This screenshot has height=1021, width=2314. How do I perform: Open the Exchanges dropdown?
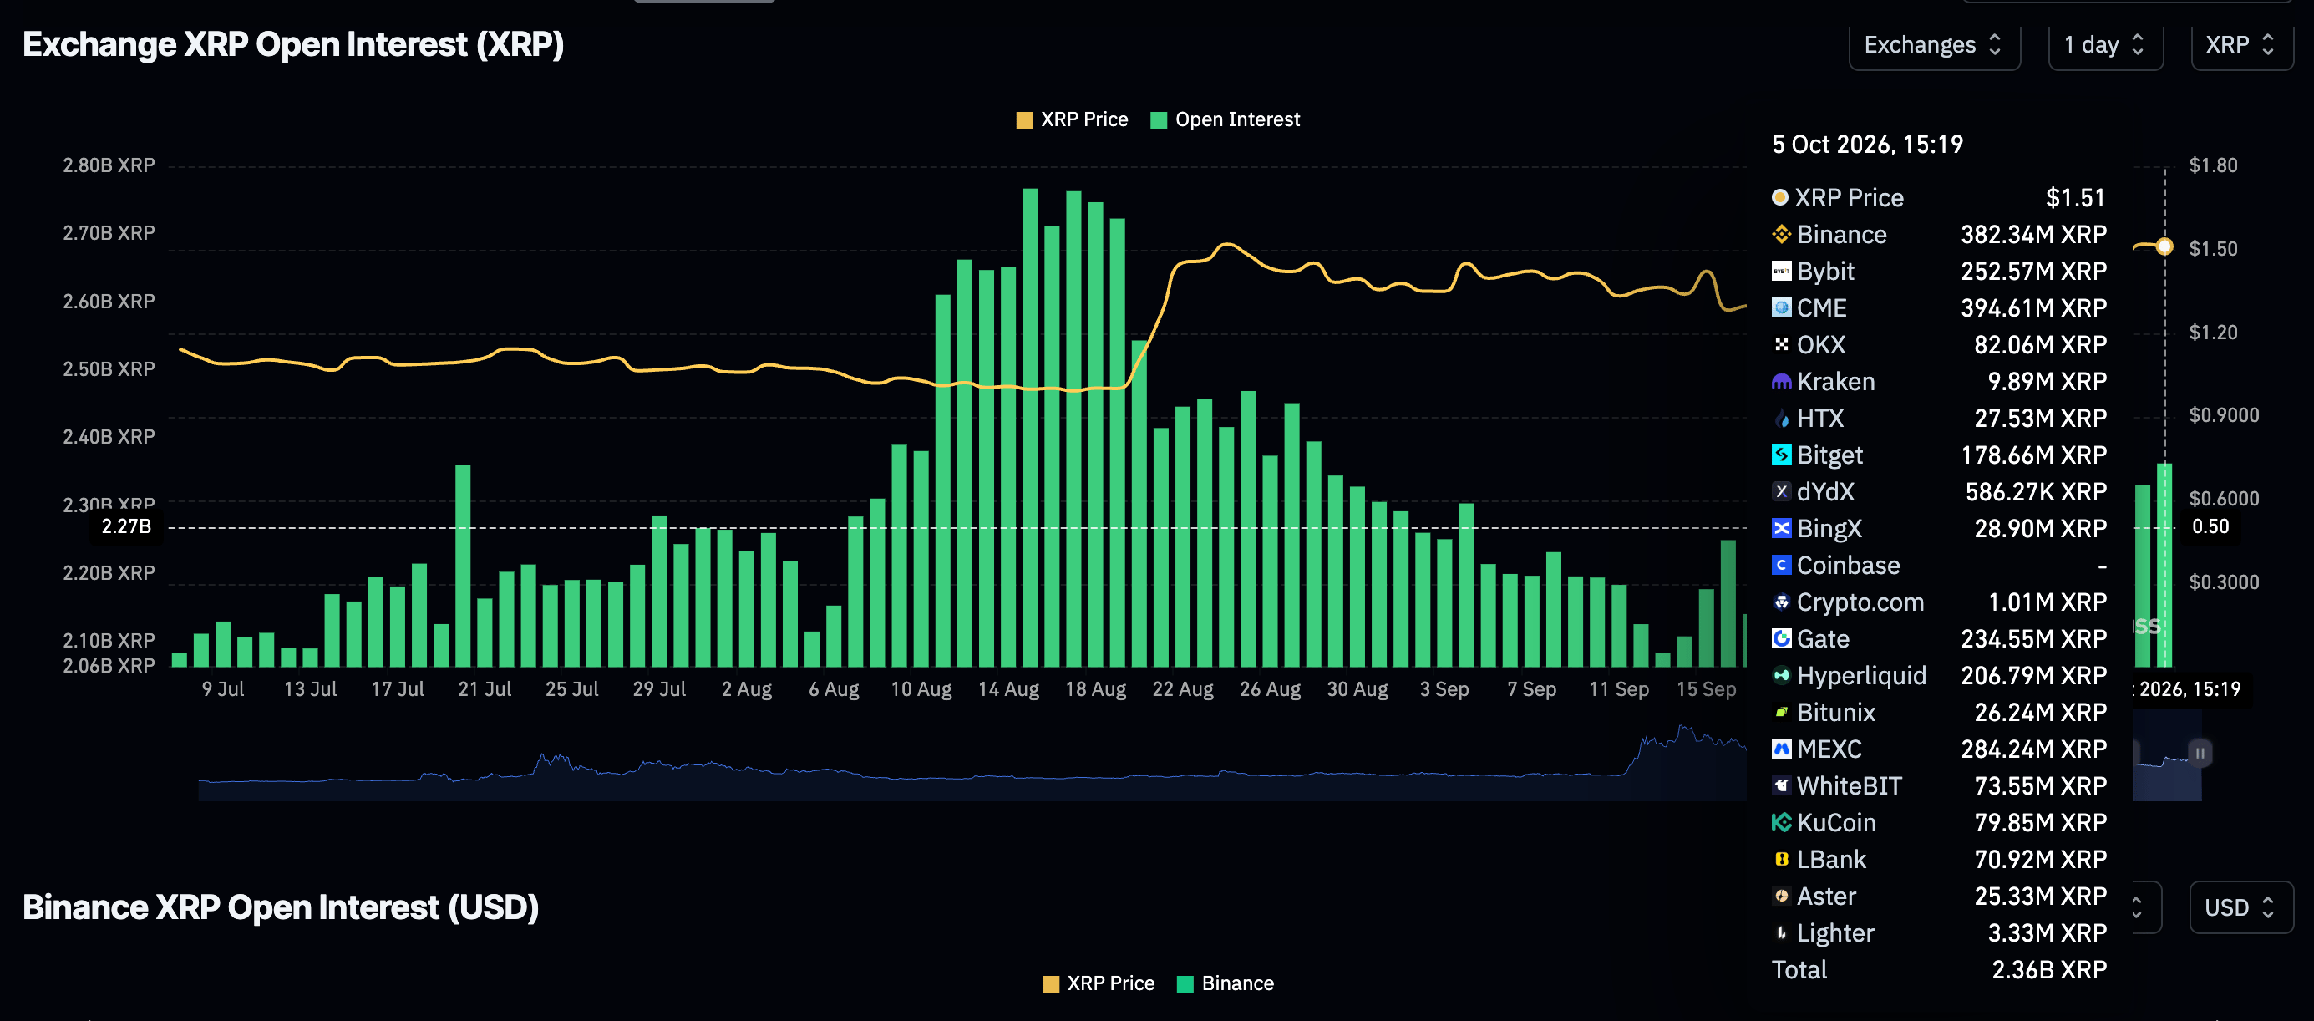(1934, 45)
